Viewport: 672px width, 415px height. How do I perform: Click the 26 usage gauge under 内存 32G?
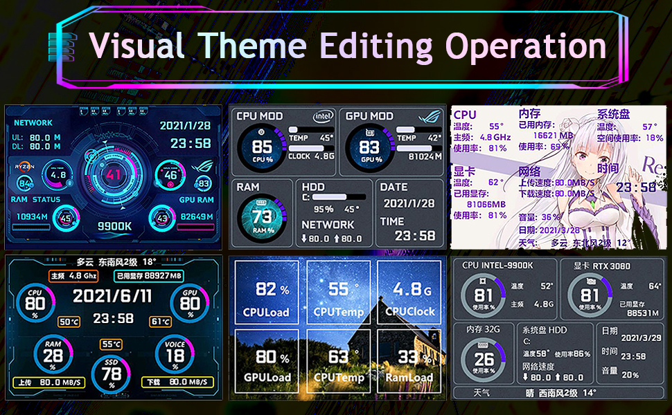pyautogui.click(x=483, y=360)
